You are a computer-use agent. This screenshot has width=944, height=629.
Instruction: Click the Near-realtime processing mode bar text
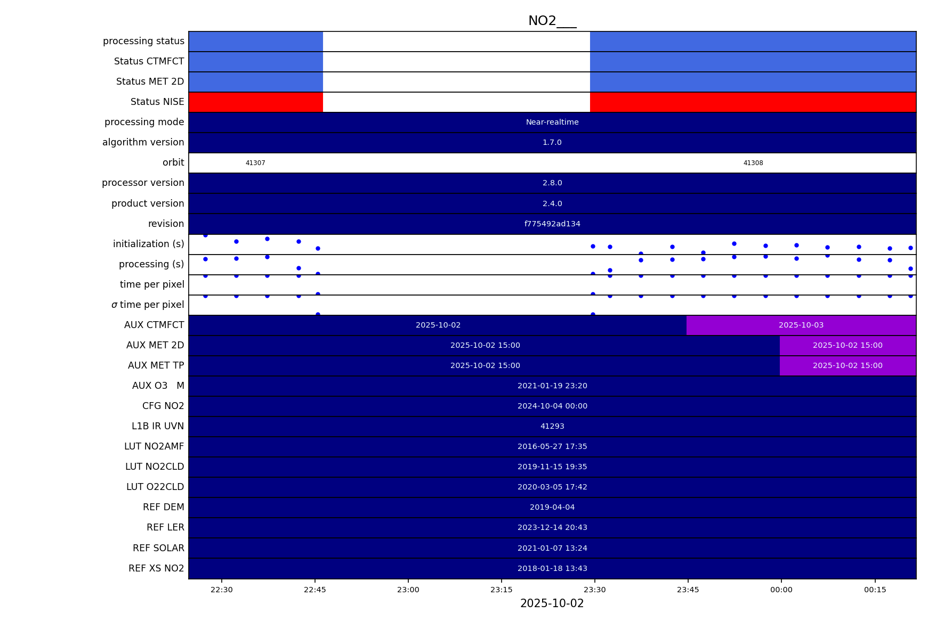(x=552, y=122)
